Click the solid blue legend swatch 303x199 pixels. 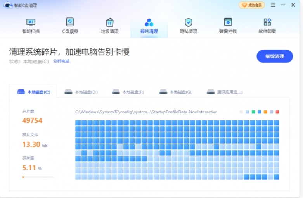point(259,112)
